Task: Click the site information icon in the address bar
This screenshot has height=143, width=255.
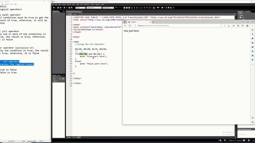Action: [135, 25]
